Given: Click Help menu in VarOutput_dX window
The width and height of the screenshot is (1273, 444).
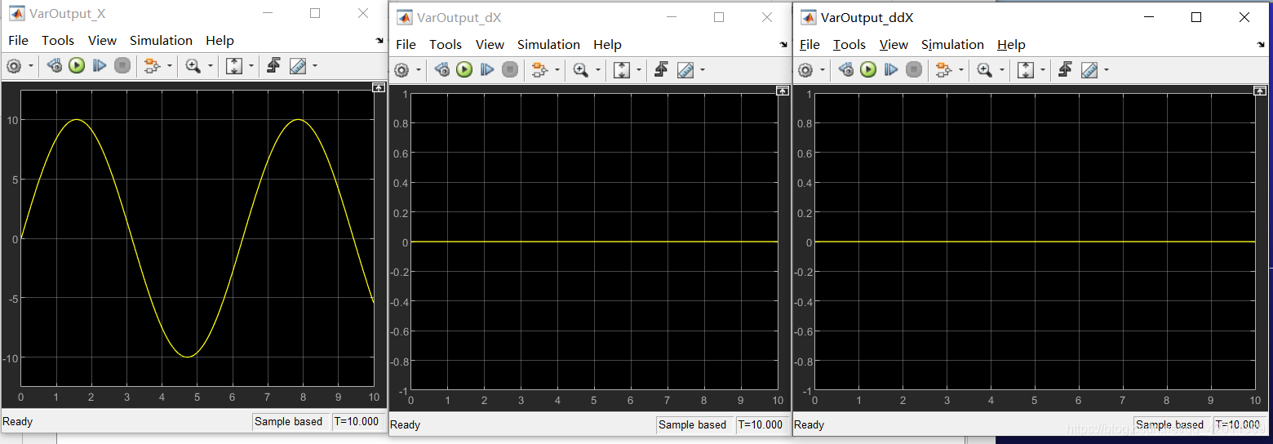Looking at the screenshot, I should coord(607,44).
